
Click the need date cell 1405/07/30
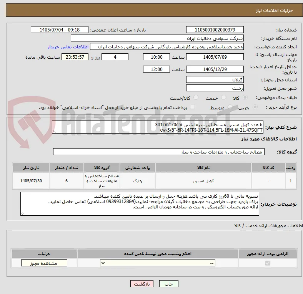tap(31, 181)
